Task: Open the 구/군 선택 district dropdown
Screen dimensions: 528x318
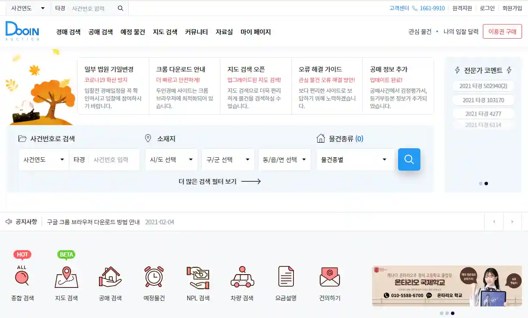Action: 228,159
